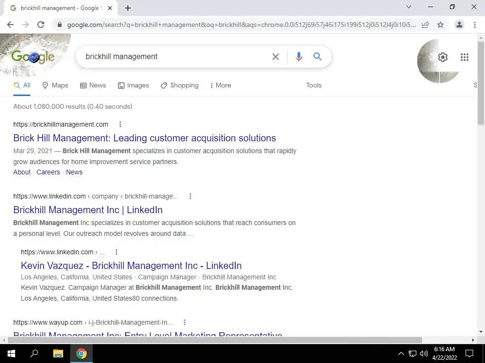Submit search with the magnifier icon

pyautogui.click(x=317, y=57)
